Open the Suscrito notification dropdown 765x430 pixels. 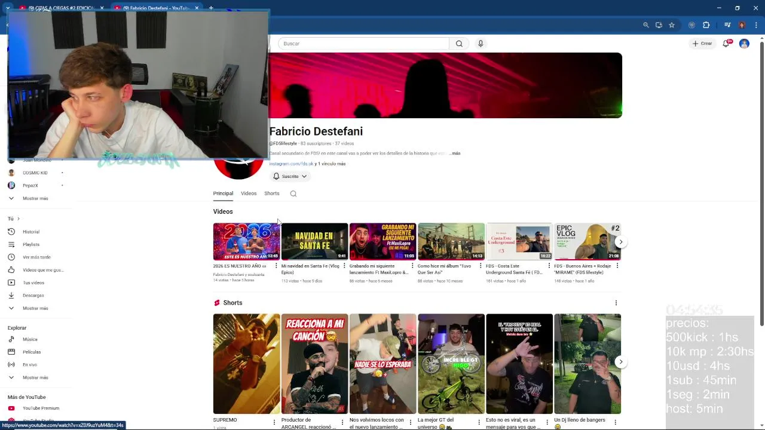tap(290, 176)
